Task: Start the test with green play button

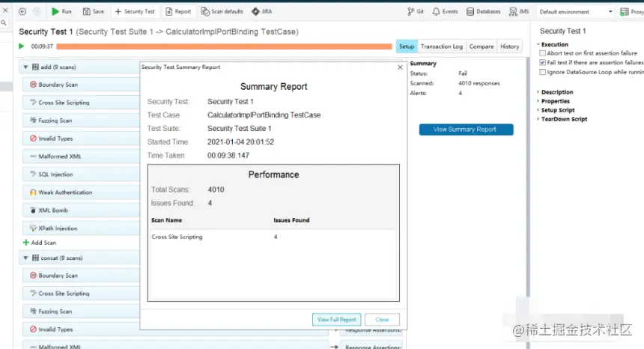Action: click(22, 46)
